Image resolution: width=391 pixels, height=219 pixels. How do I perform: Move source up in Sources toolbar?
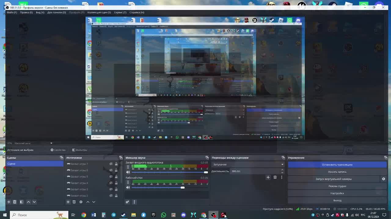coord(88,202)
